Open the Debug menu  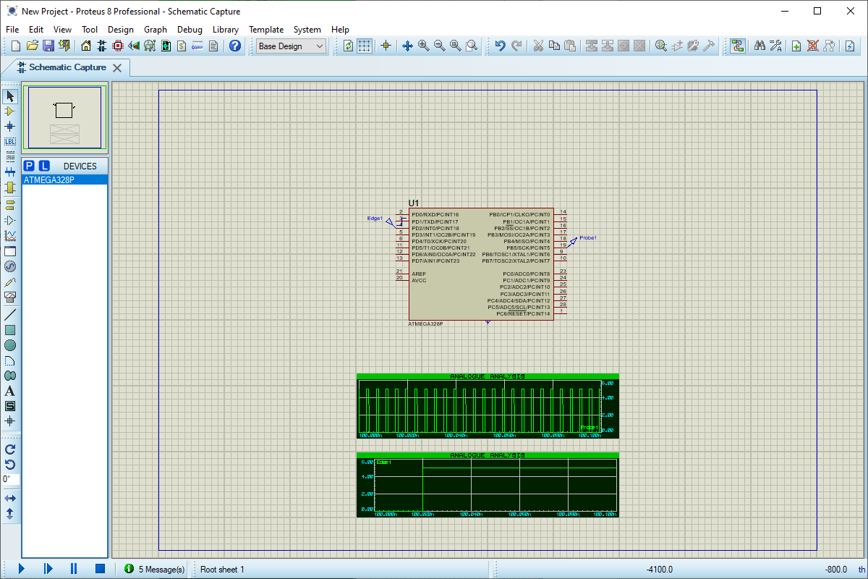click(x=190, y=30)
